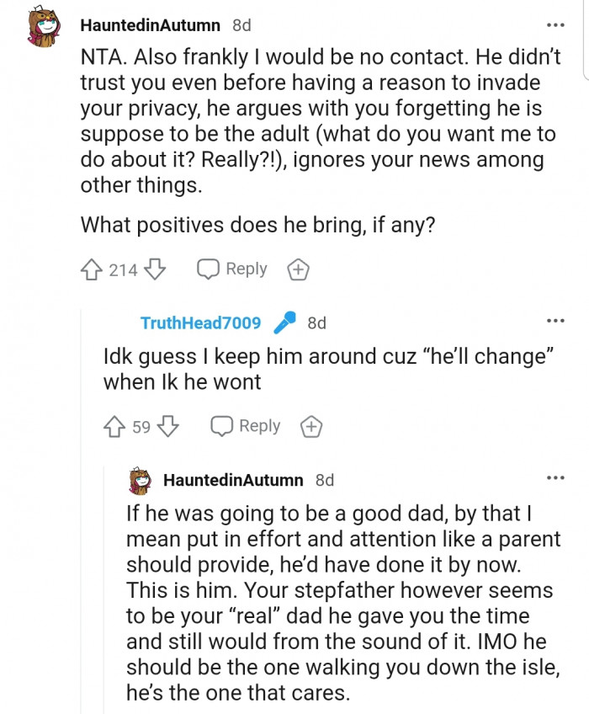Click the avatar on the nested HauntedinAutumn reply
The image size is (589, 714).
pyautogui.click(x=139, y=481)
